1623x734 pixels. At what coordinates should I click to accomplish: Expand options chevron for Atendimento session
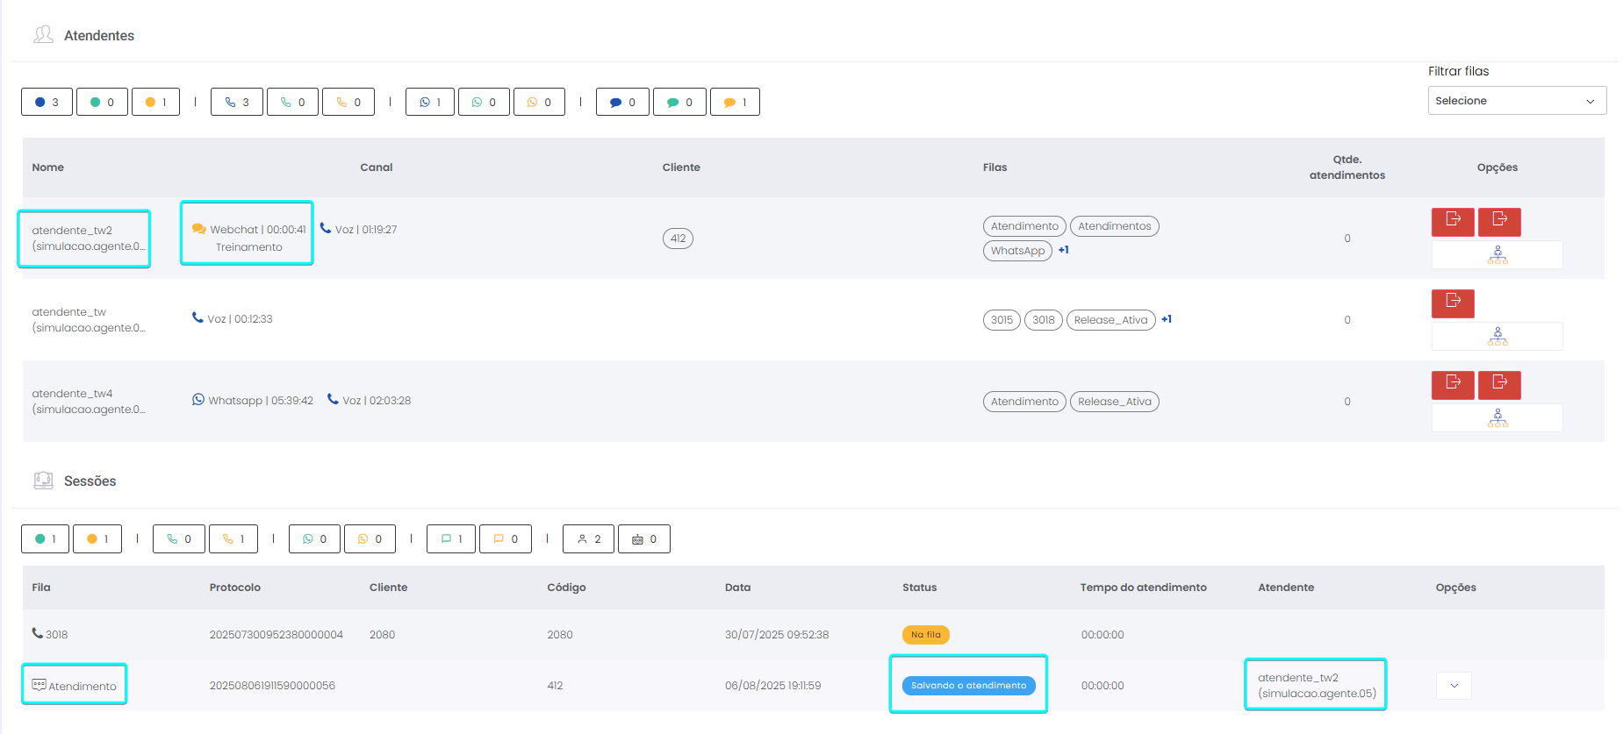tap(1454, 686)
